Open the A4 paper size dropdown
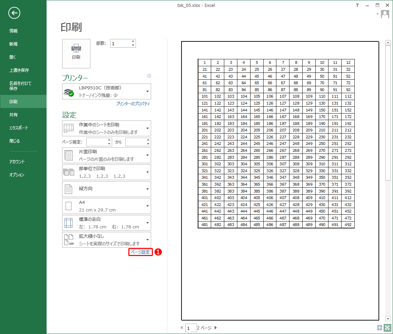This screenshot has width=393, height=334. 107,206
